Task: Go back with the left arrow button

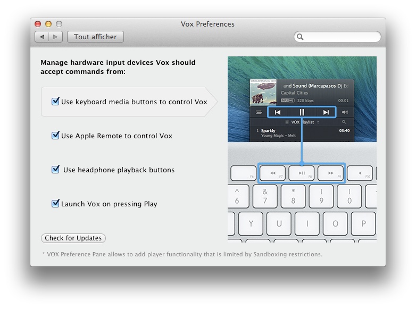Action: pos(41,37)
